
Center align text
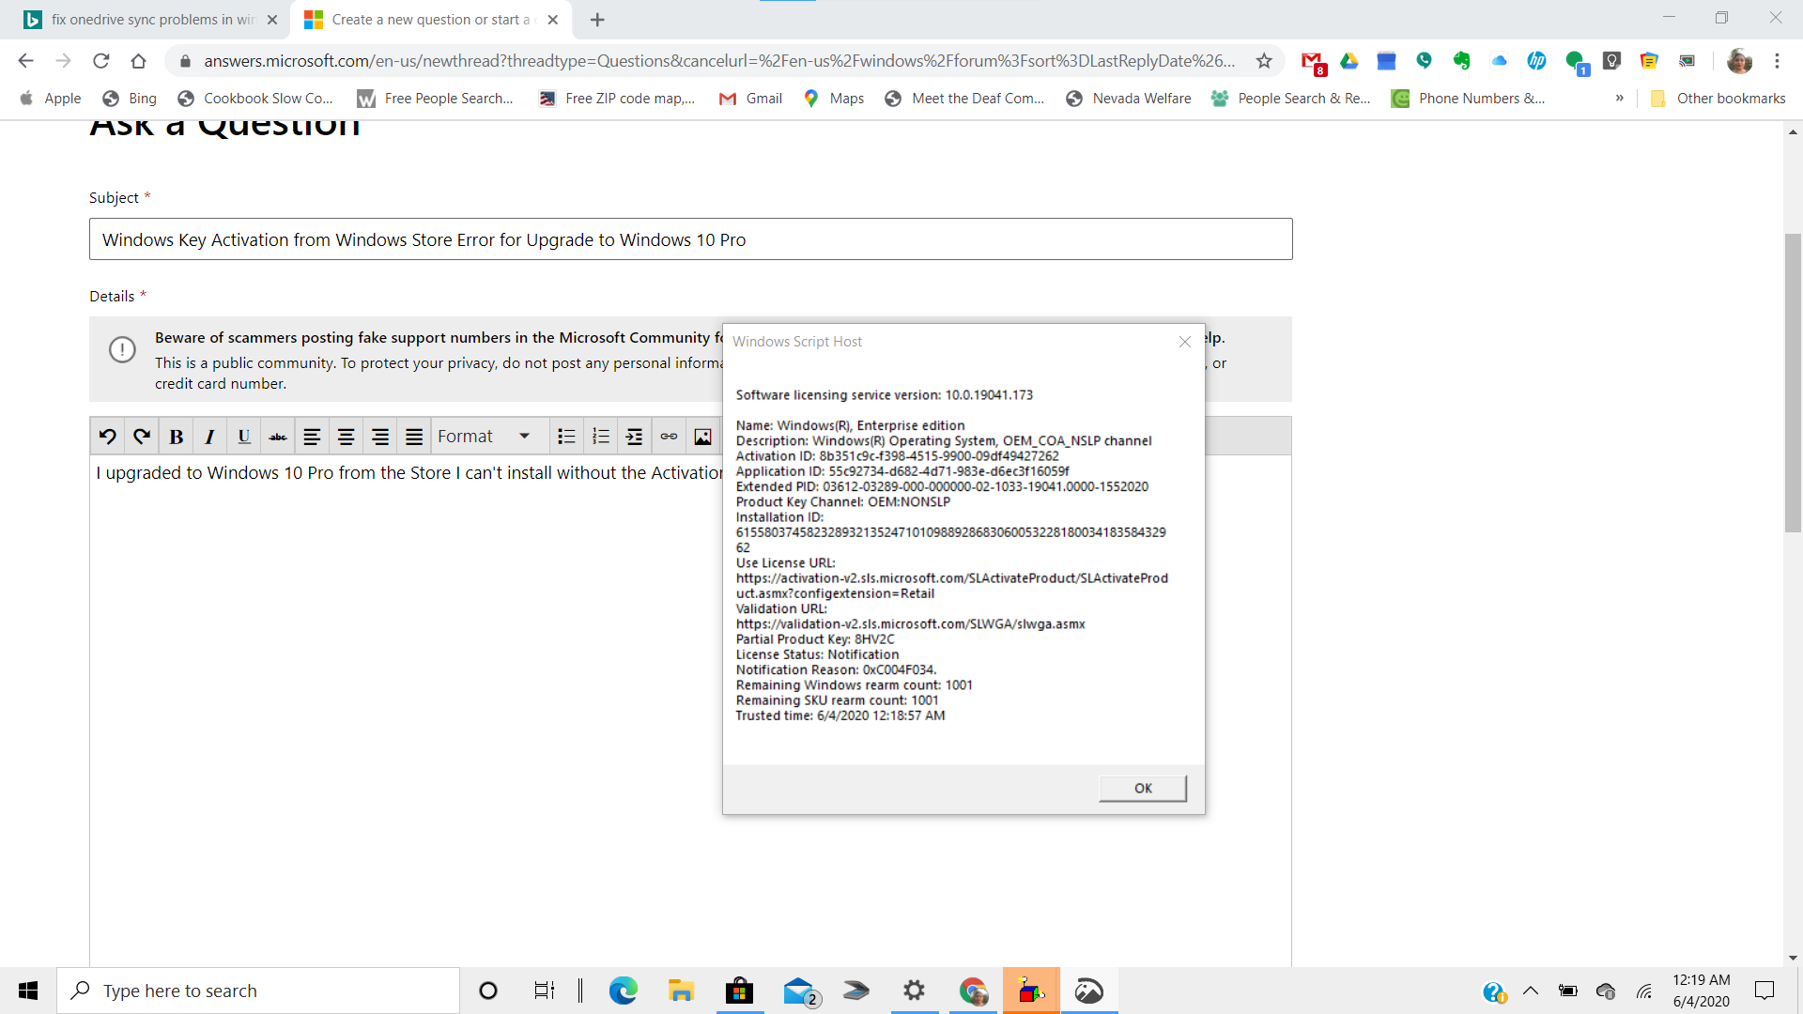coord(346,437)
